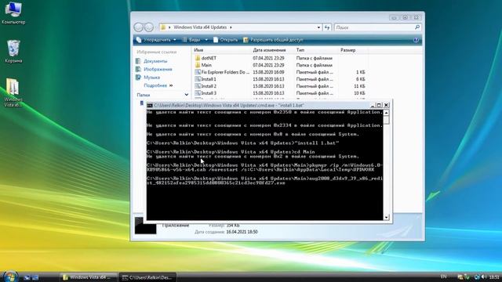Click the address bar folder icon
Viewport: 502px width, 282px height.
pyautogui.click(x=163, y=27)
